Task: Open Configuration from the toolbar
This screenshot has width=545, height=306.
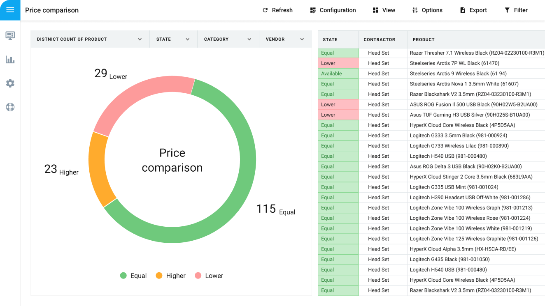Action: (333, 10)
